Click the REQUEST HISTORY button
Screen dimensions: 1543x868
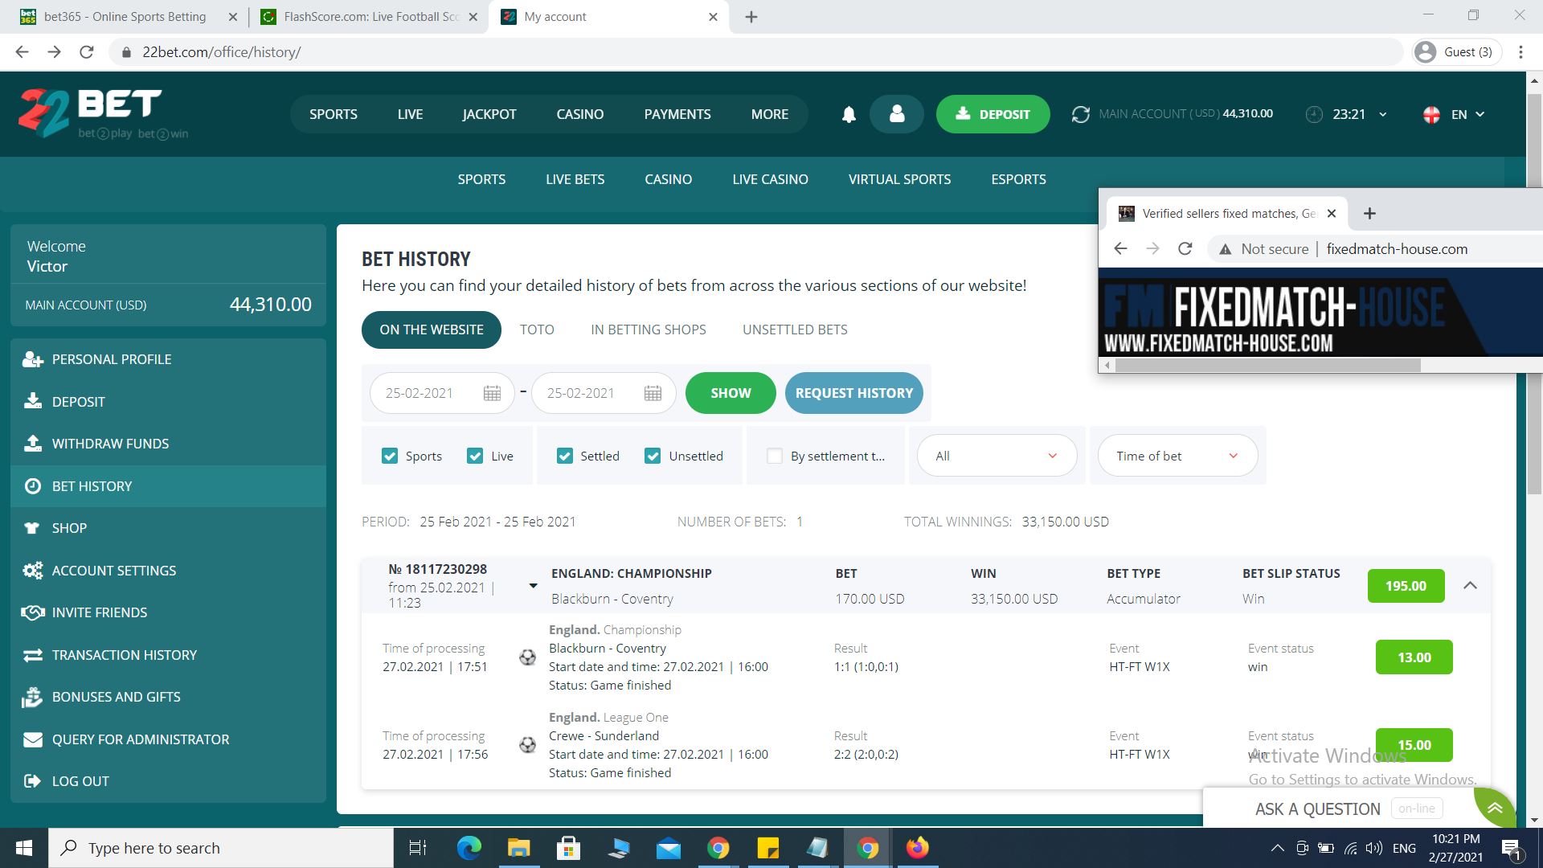click(x=854, y=393)
